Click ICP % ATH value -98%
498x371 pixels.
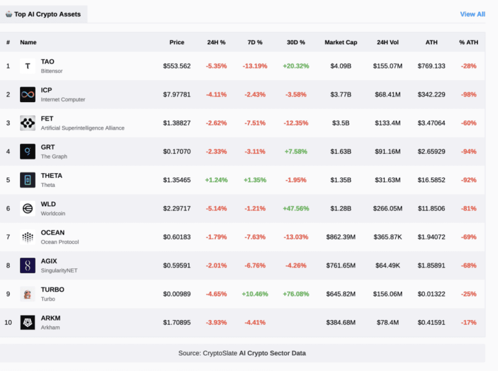469,95
